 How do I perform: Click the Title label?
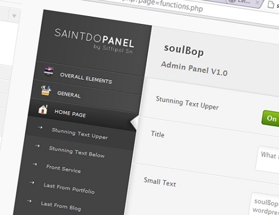[157, 134]
